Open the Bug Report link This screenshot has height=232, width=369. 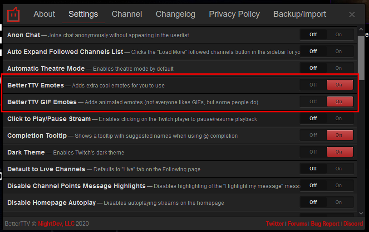tap(325, 223)
